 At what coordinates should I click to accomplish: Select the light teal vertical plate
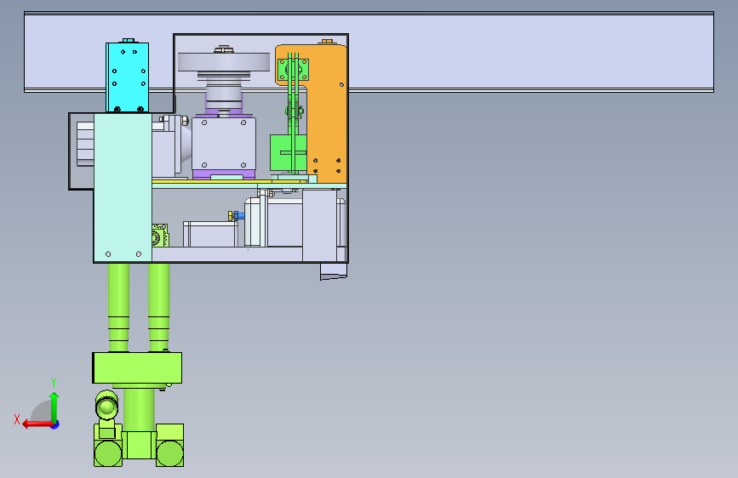coord(123,187)
